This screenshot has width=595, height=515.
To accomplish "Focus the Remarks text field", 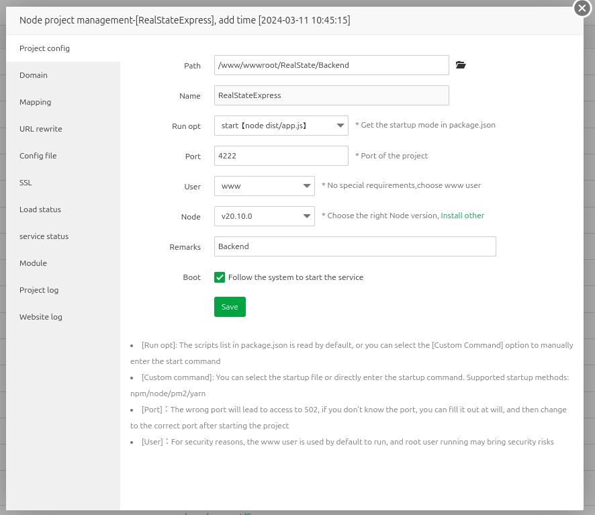I will [355, 246].
